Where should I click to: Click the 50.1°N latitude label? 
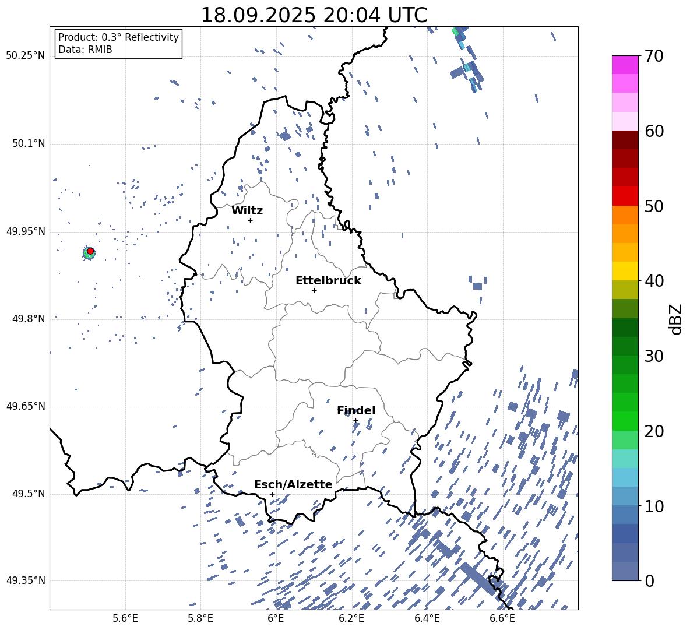(29, 144)
